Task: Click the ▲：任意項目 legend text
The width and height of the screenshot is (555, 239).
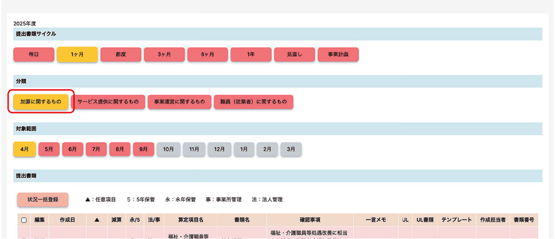Action: pos(101,200)
